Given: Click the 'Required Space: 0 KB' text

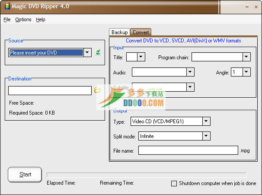Looking at the screenshot, I should (32, 113).
